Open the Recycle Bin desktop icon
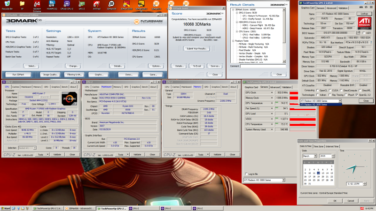 pos(7,4)
